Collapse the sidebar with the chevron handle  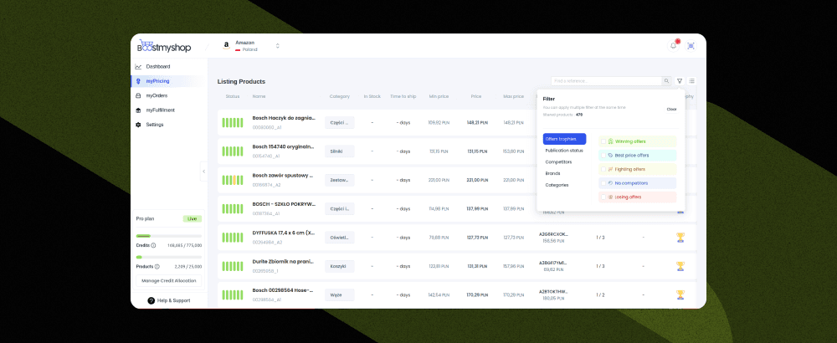pyautogui.click(x=203, y=171)
